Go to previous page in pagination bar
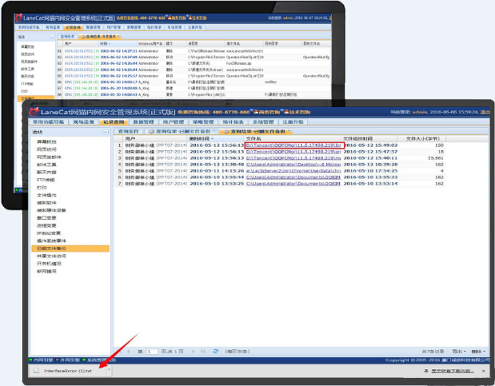The image size is (495, 386). tap(129, 352)
